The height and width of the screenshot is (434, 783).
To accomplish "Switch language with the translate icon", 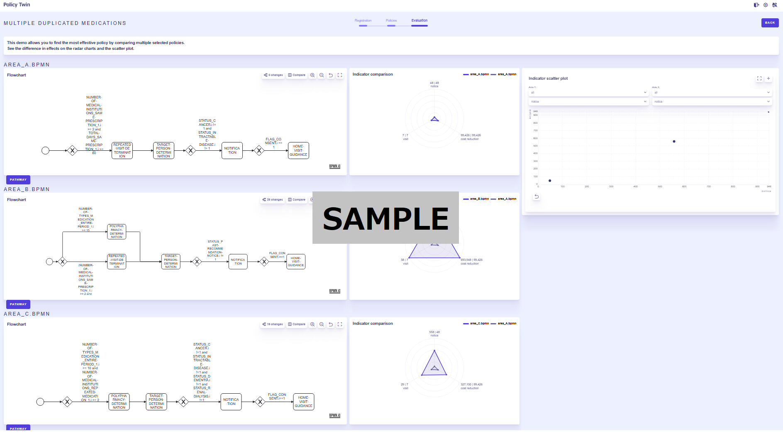I will (x=774, y=5).
